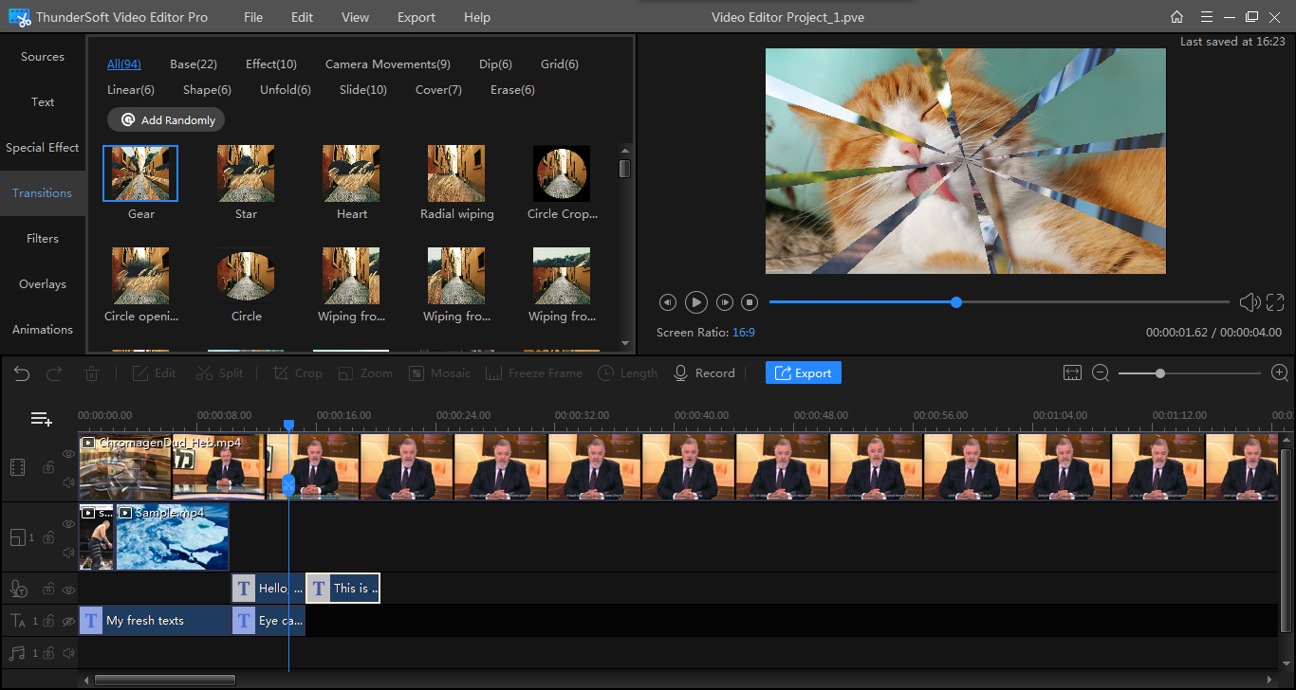Screen dimensions: 1296x690
Task: Mute the Sample.mp4 overlay track audio
Action: [68, 553]
